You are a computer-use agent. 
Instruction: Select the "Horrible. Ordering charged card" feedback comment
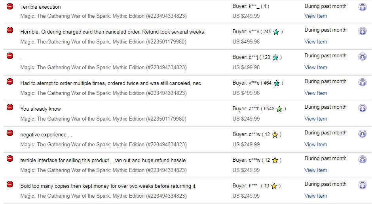point(113,32)
